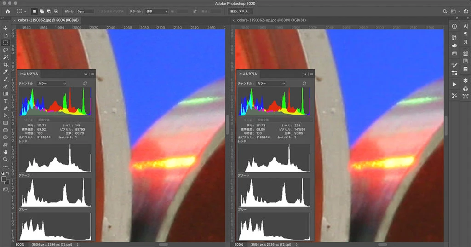Open the スタイル dropdown in options bar
Image resolution: width=471 pixels, height=247 pixels.
pos(156,11)
